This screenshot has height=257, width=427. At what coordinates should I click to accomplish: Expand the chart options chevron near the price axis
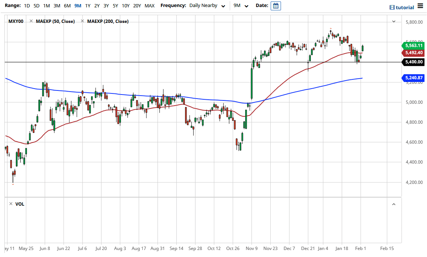tap(394, 21)
